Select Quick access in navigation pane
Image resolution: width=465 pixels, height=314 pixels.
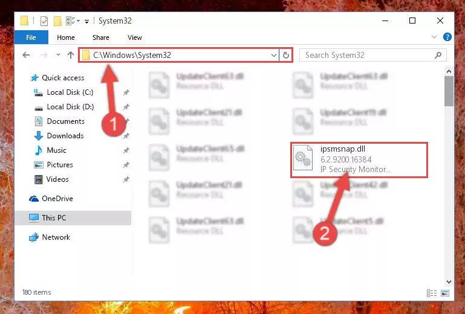63,78
